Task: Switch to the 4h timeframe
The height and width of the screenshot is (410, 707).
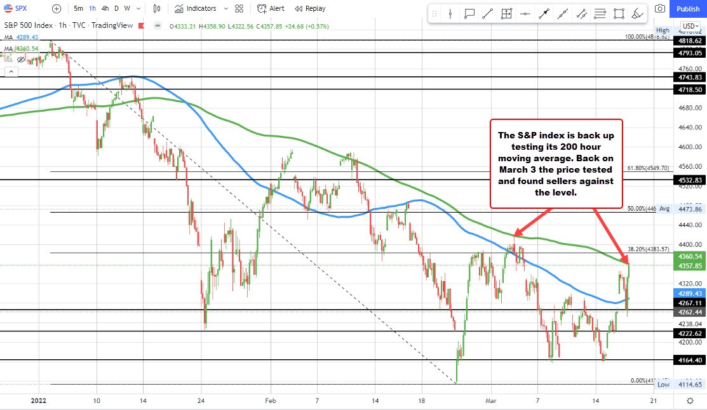Action: [x=104, y=8]
